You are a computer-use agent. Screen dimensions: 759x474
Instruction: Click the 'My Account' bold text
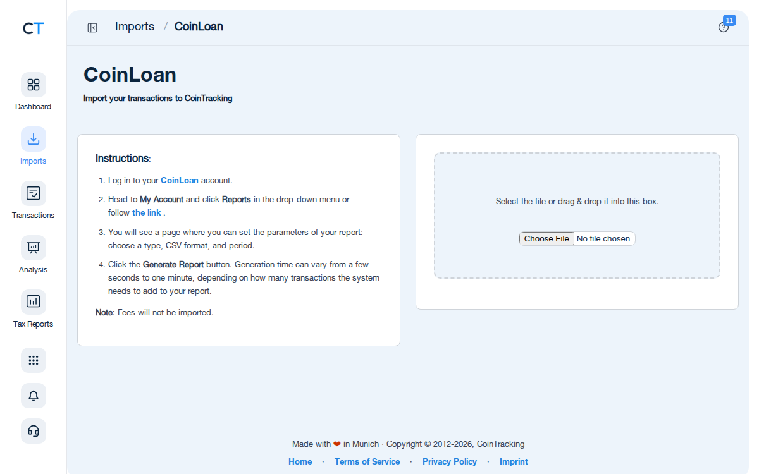(161, 199)
